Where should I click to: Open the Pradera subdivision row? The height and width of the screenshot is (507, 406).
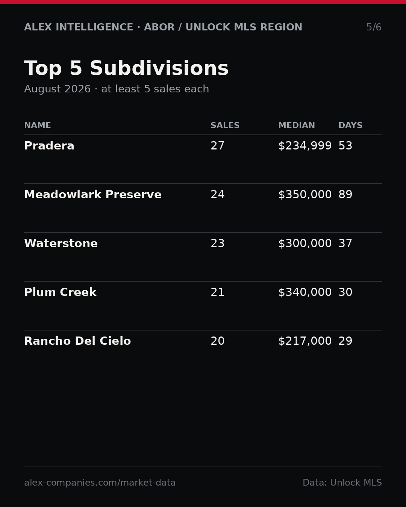[x=203, y=159]
